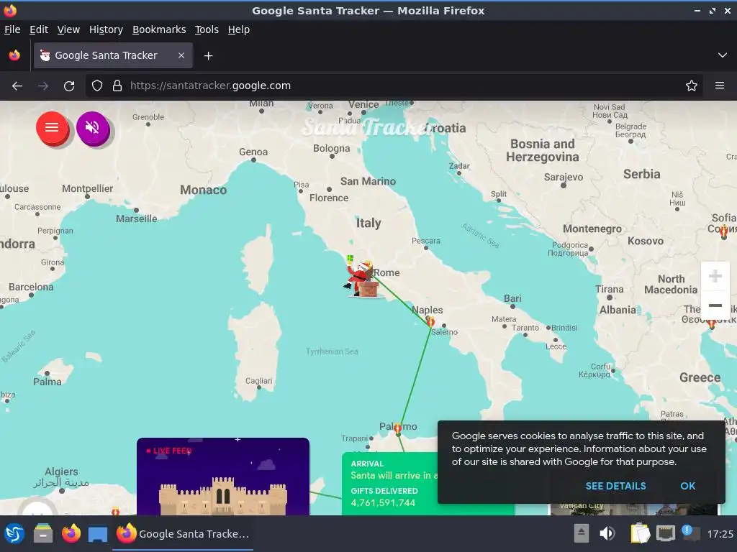Open a new tab with plus button
This screenshot has width=737, height=552.
(x=208, y=56)
